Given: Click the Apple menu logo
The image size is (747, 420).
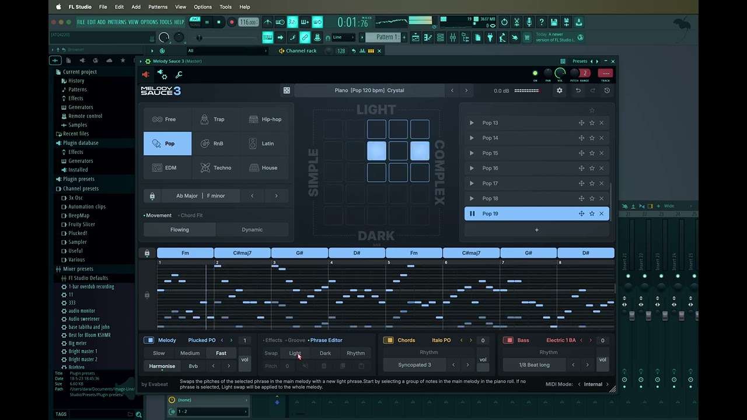Looking at the screenshot, I should pos(58,7).
